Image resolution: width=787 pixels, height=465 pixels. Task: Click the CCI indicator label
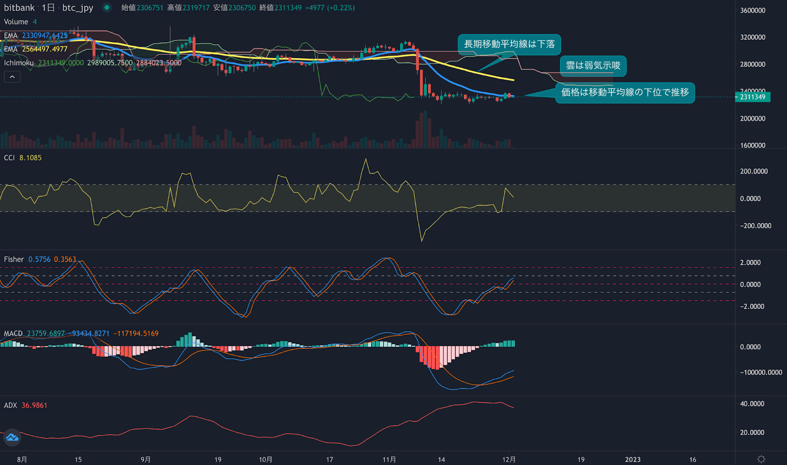click(x=9, y=158)
